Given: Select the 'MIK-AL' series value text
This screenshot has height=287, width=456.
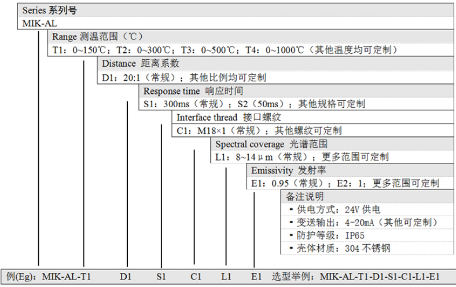Looking at the screenshot, I should 39,23.
